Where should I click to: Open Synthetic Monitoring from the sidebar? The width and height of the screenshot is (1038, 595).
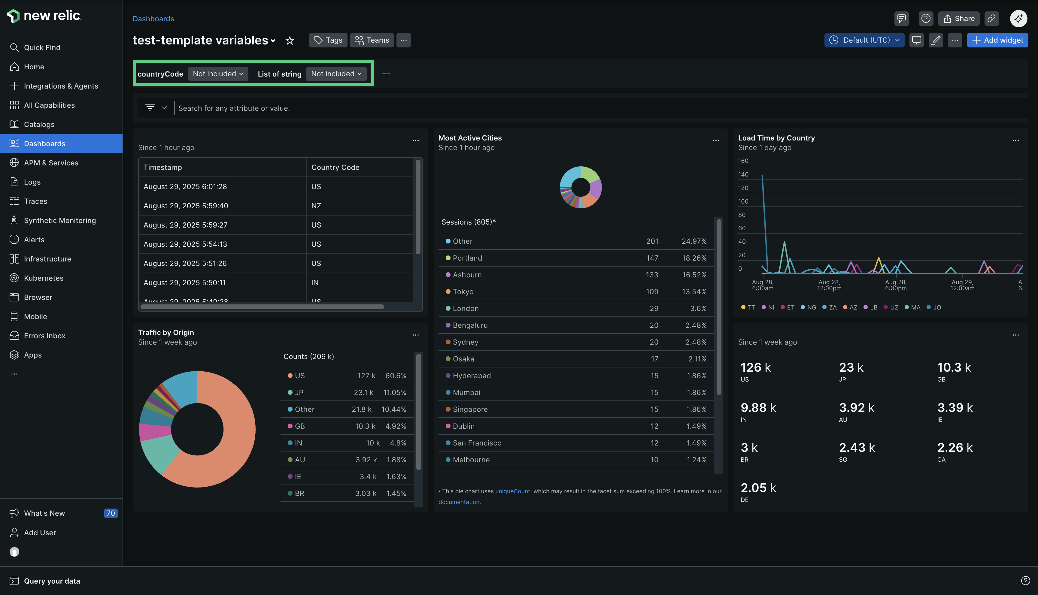click(59, 220)
